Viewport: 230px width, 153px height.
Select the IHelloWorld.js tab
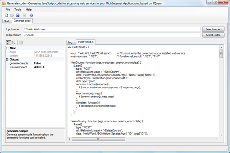tap(85, 42)
